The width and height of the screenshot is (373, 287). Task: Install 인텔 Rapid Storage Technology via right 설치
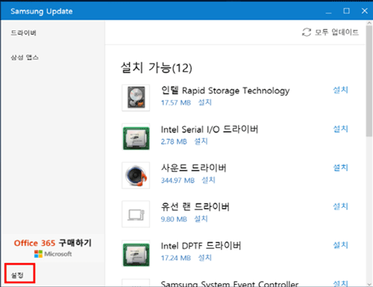coord(340,89)
